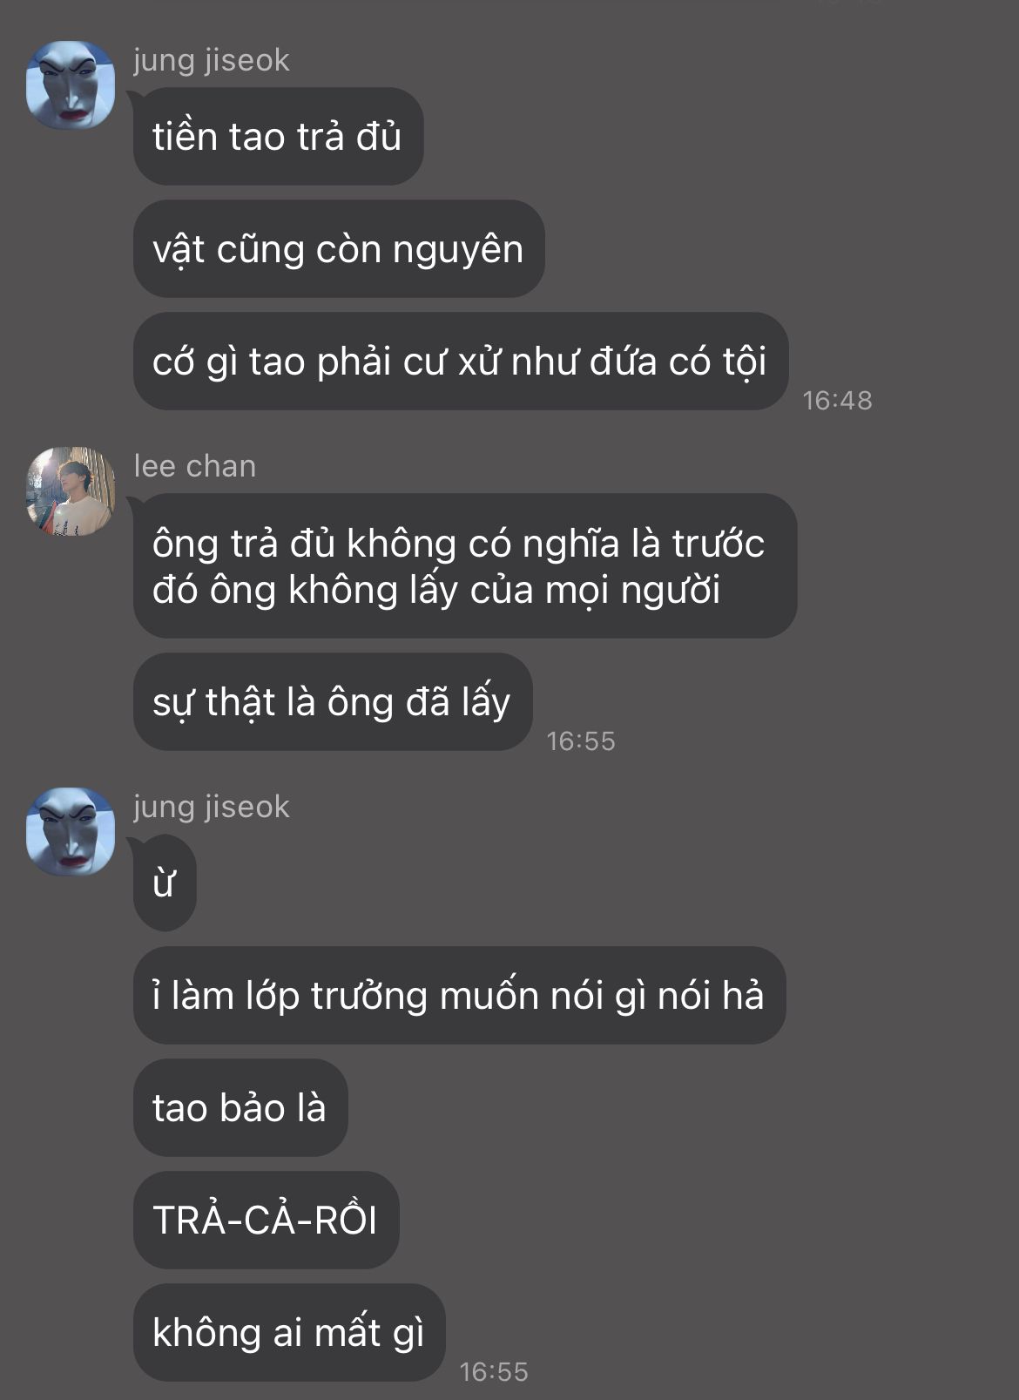Select the 'tiền tao trả đủ' message
This screenshot has width=1019, height=1400.
(278, 136)
